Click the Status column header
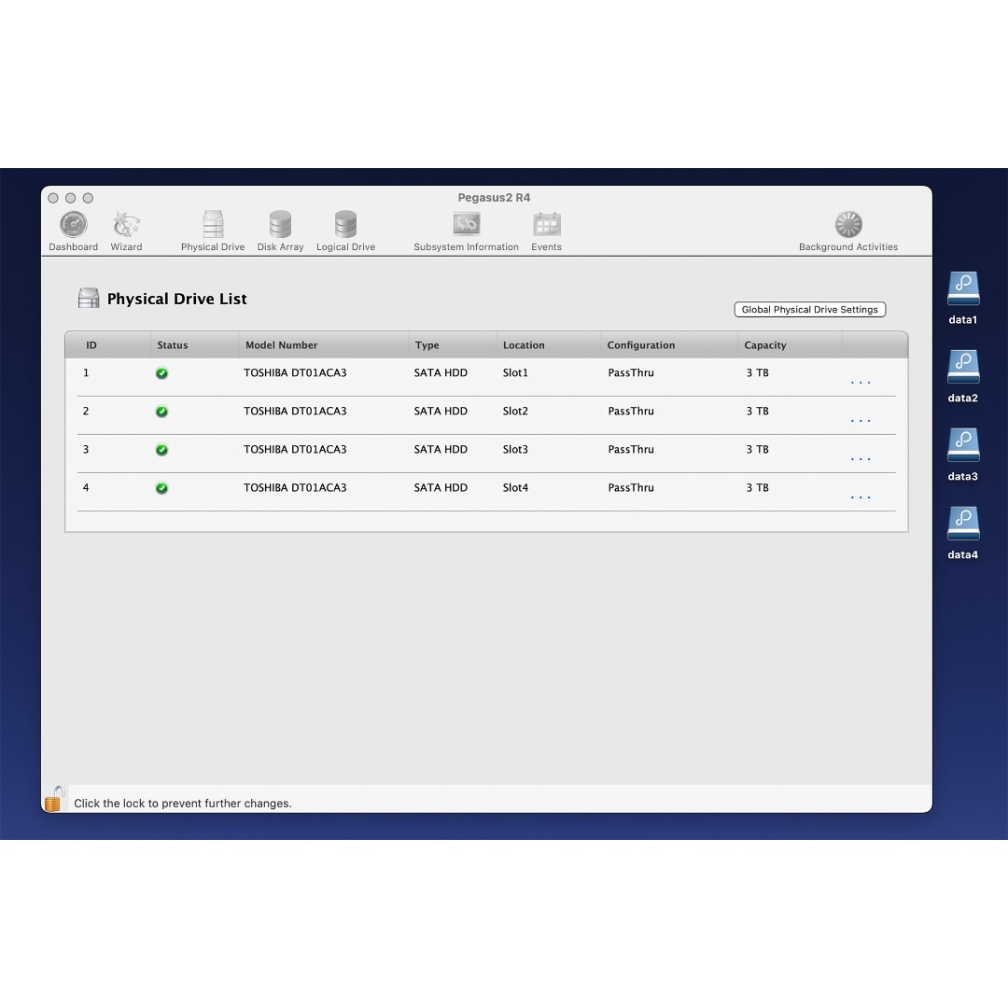Viewport: 1008px width, 1008px height. [x=173, y=345]
